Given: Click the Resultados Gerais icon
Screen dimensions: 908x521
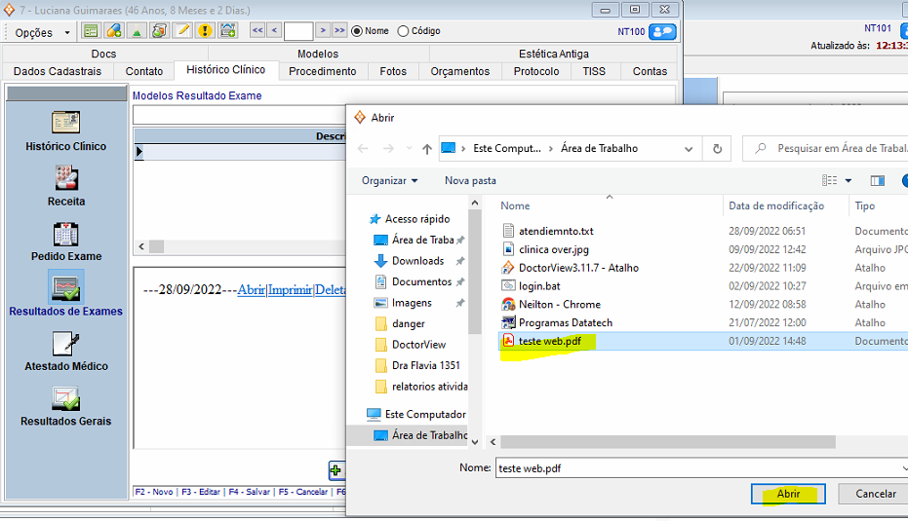Looking at the screenshot, I should point(66,399).
